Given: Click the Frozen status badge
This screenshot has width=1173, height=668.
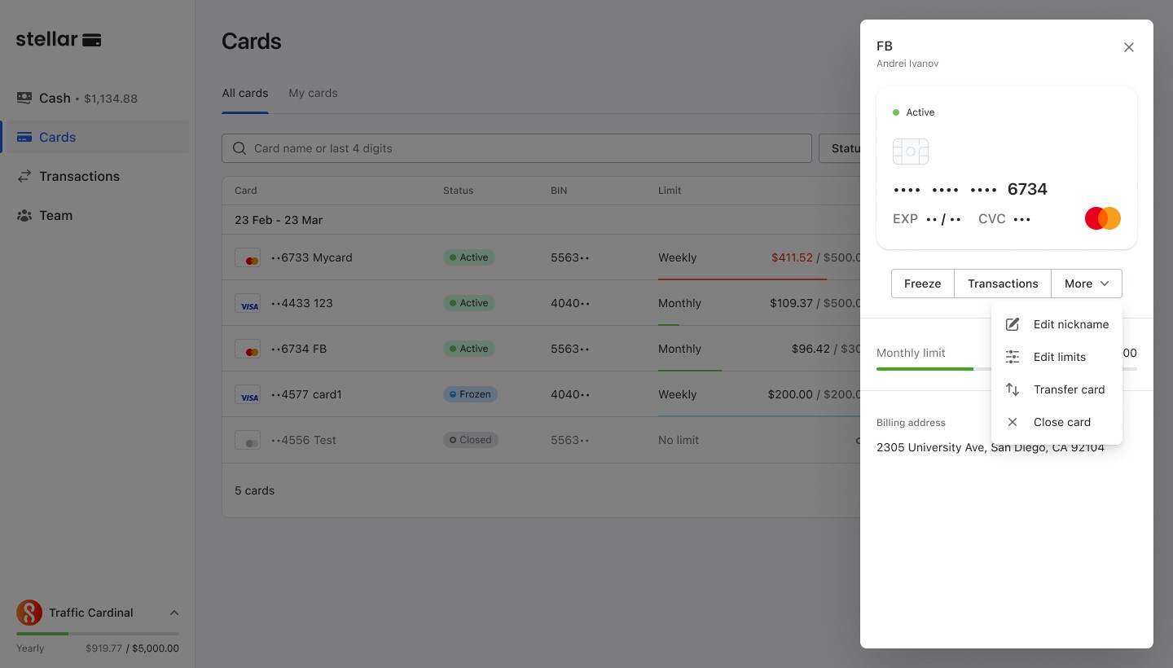Looking at the screenshot, I should pos(470,394).
